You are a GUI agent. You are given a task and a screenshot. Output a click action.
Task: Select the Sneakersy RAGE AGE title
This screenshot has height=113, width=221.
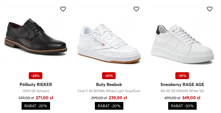pos(182,84)
